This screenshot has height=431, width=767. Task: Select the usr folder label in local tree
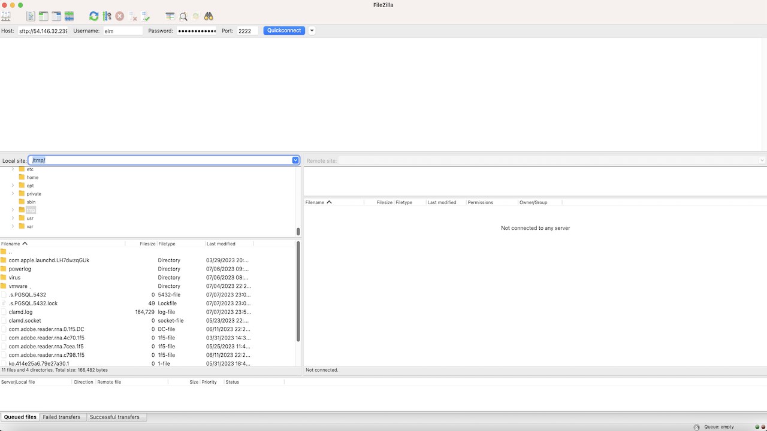click(30, 218)
